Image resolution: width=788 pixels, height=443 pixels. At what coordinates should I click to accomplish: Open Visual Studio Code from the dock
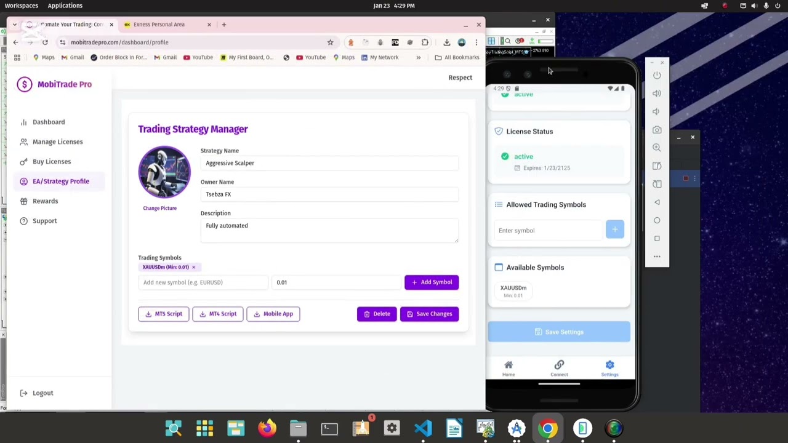(424, 428)
